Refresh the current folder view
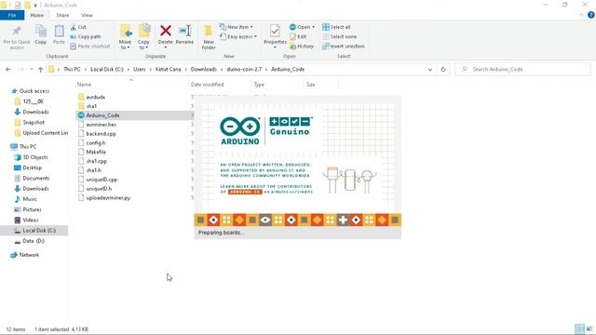 (x=443, y=70)
